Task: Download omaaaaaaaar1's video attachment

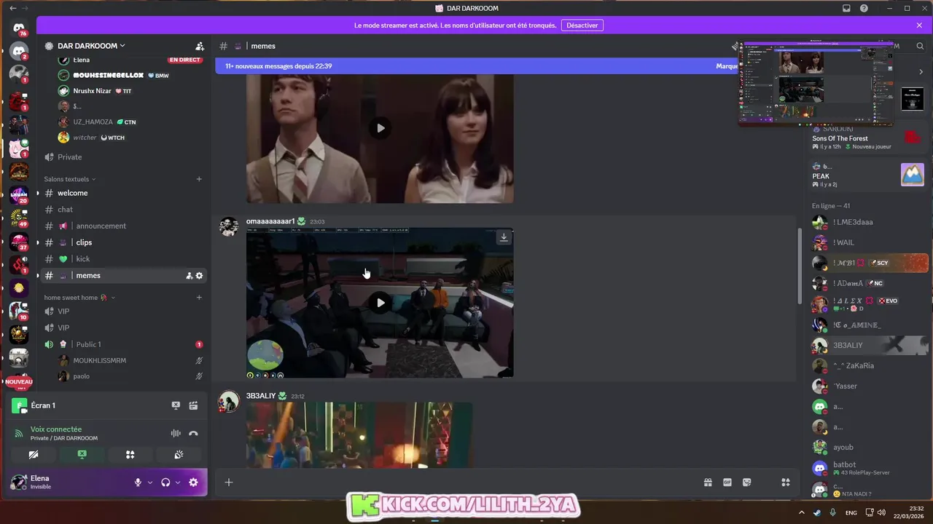Action: point(503,237)
